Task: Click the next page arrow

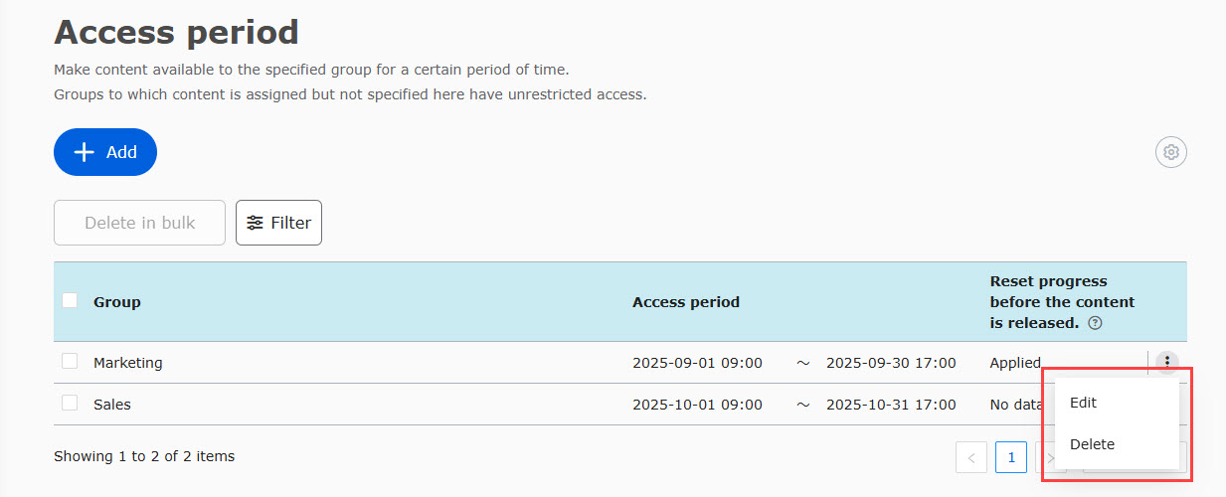Action: (1047, 457)
